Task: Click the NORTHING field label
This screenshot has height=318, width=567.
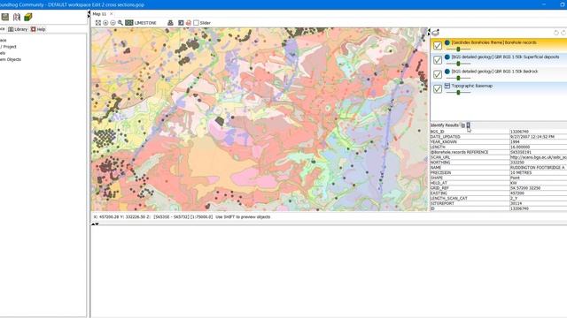Action: pyautogui.click(x=440, y=163)
